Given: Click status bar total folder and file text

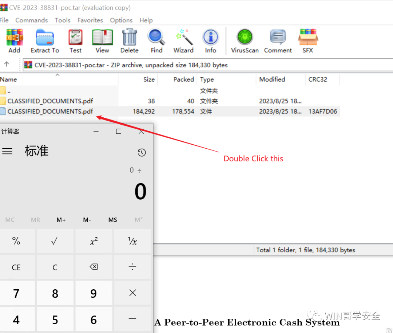Looking at the screenshot, I should coord(306,250).
